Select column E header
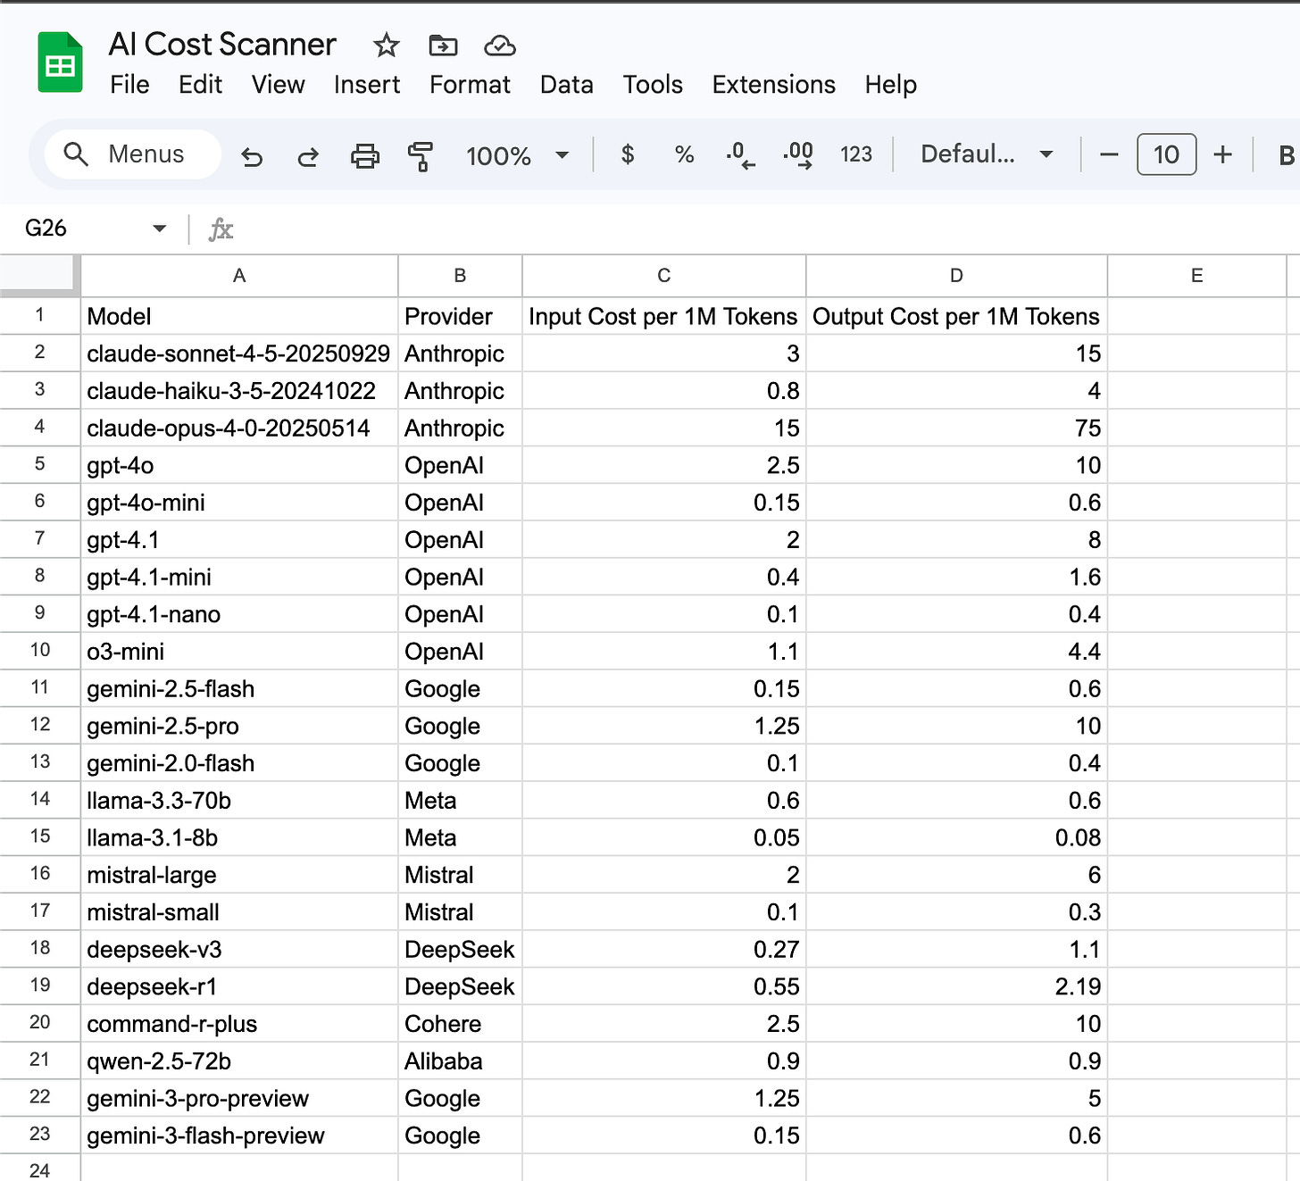1300x1181 pixels. point(1196,276)
